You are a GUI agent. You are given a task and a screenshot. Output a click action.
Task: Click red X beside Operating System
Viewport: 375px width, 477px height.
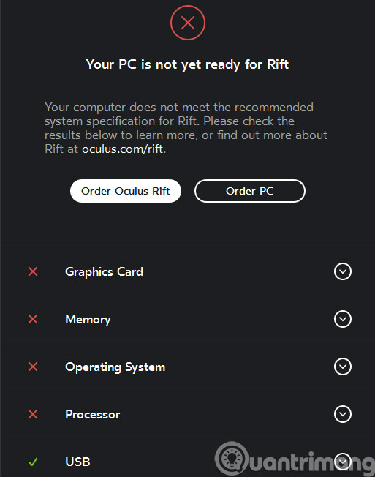tap(33, 367)
